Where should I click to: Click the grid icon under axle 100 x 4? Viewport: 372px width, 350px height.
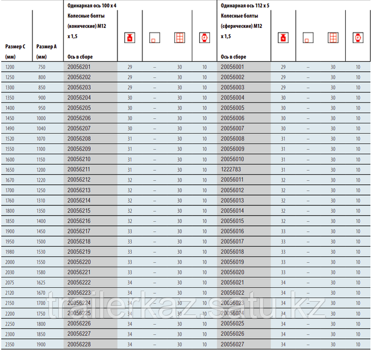180,38
